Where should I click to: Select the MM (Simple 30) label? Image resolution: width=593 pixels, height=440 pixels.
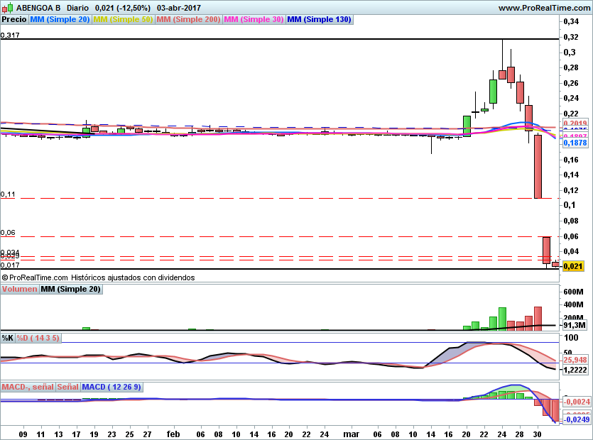point(254,19)
